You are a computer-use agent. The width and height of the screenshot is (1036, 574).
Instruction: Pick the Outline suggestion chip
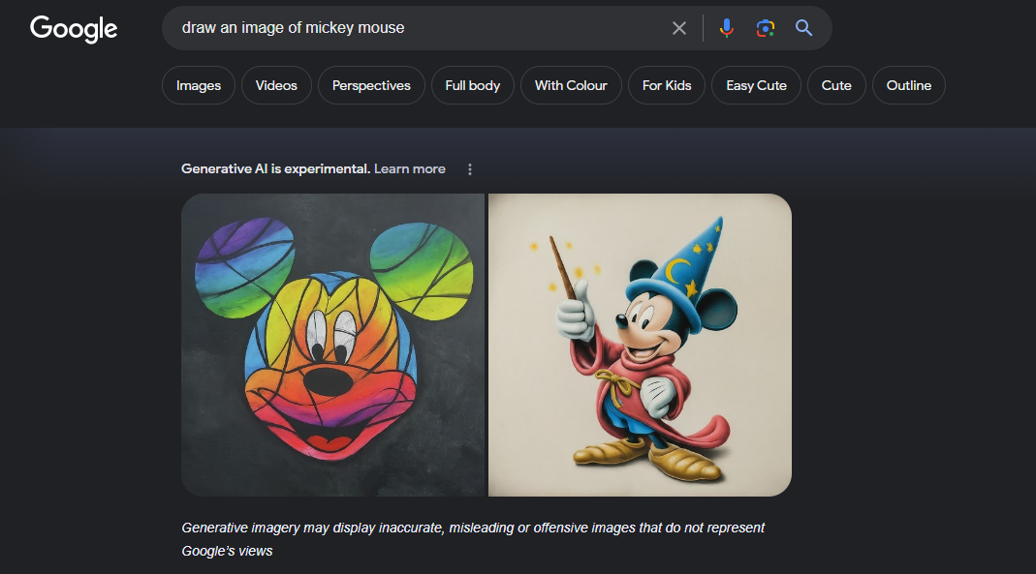coord(908,85)
